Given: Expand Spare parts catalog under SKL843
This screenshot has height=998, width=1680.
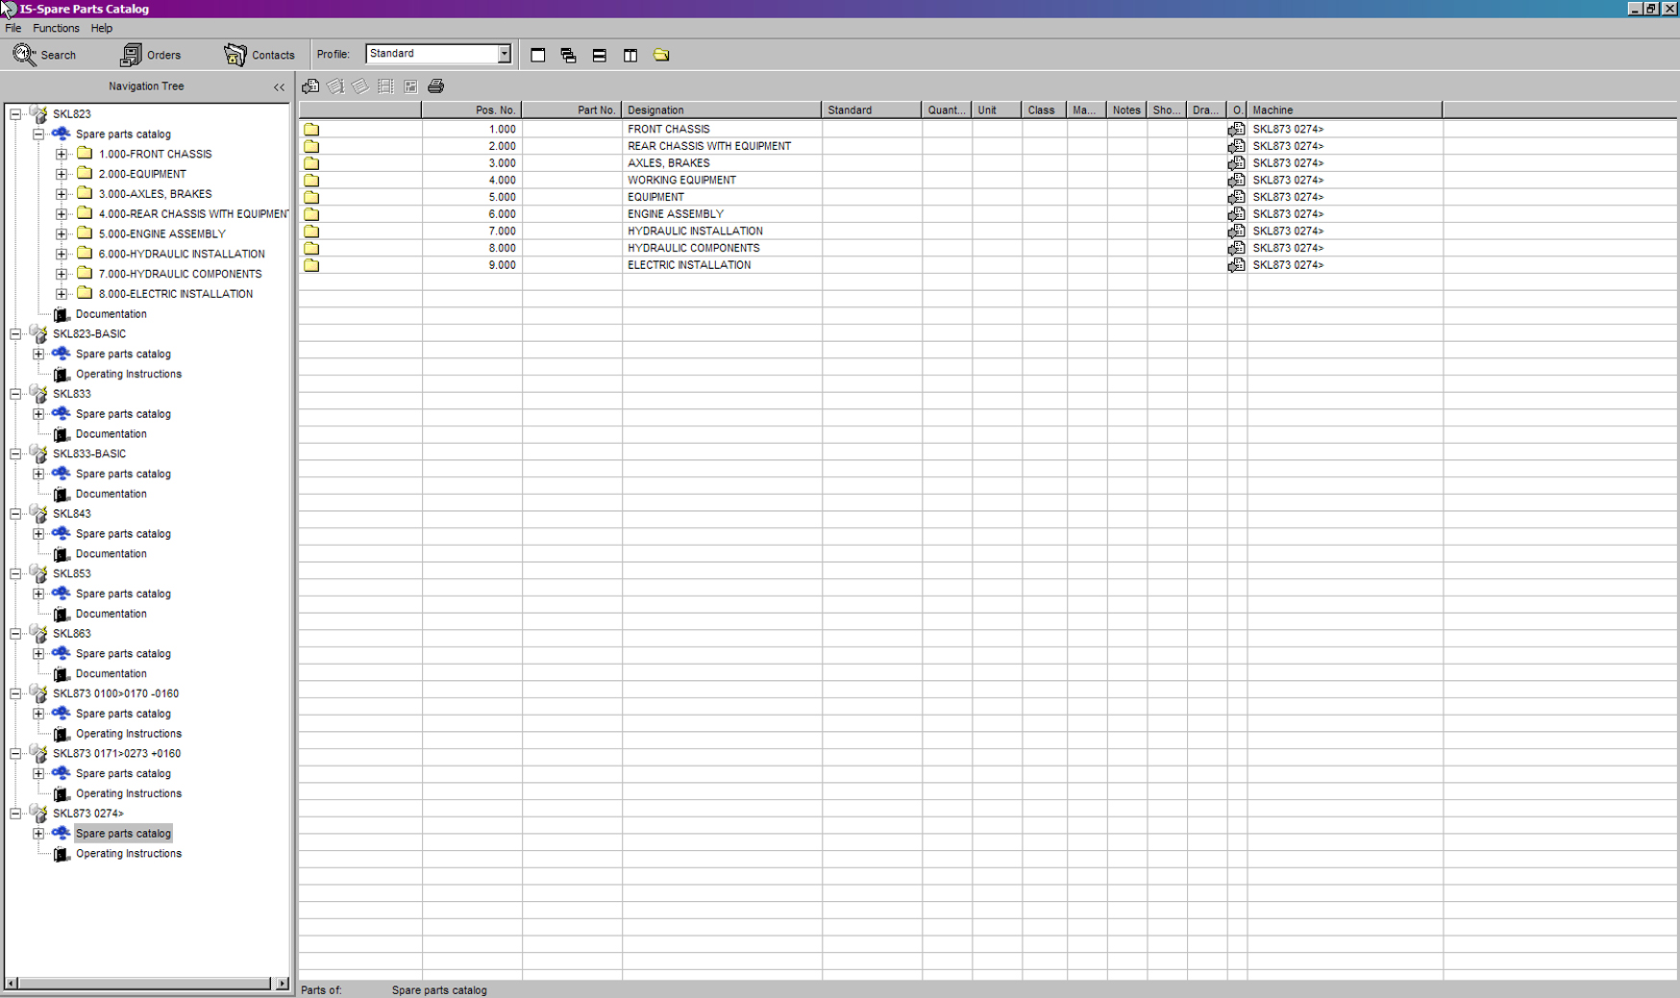Looking at the screenshot, I should pyautogui.click(x=38, y=534).
